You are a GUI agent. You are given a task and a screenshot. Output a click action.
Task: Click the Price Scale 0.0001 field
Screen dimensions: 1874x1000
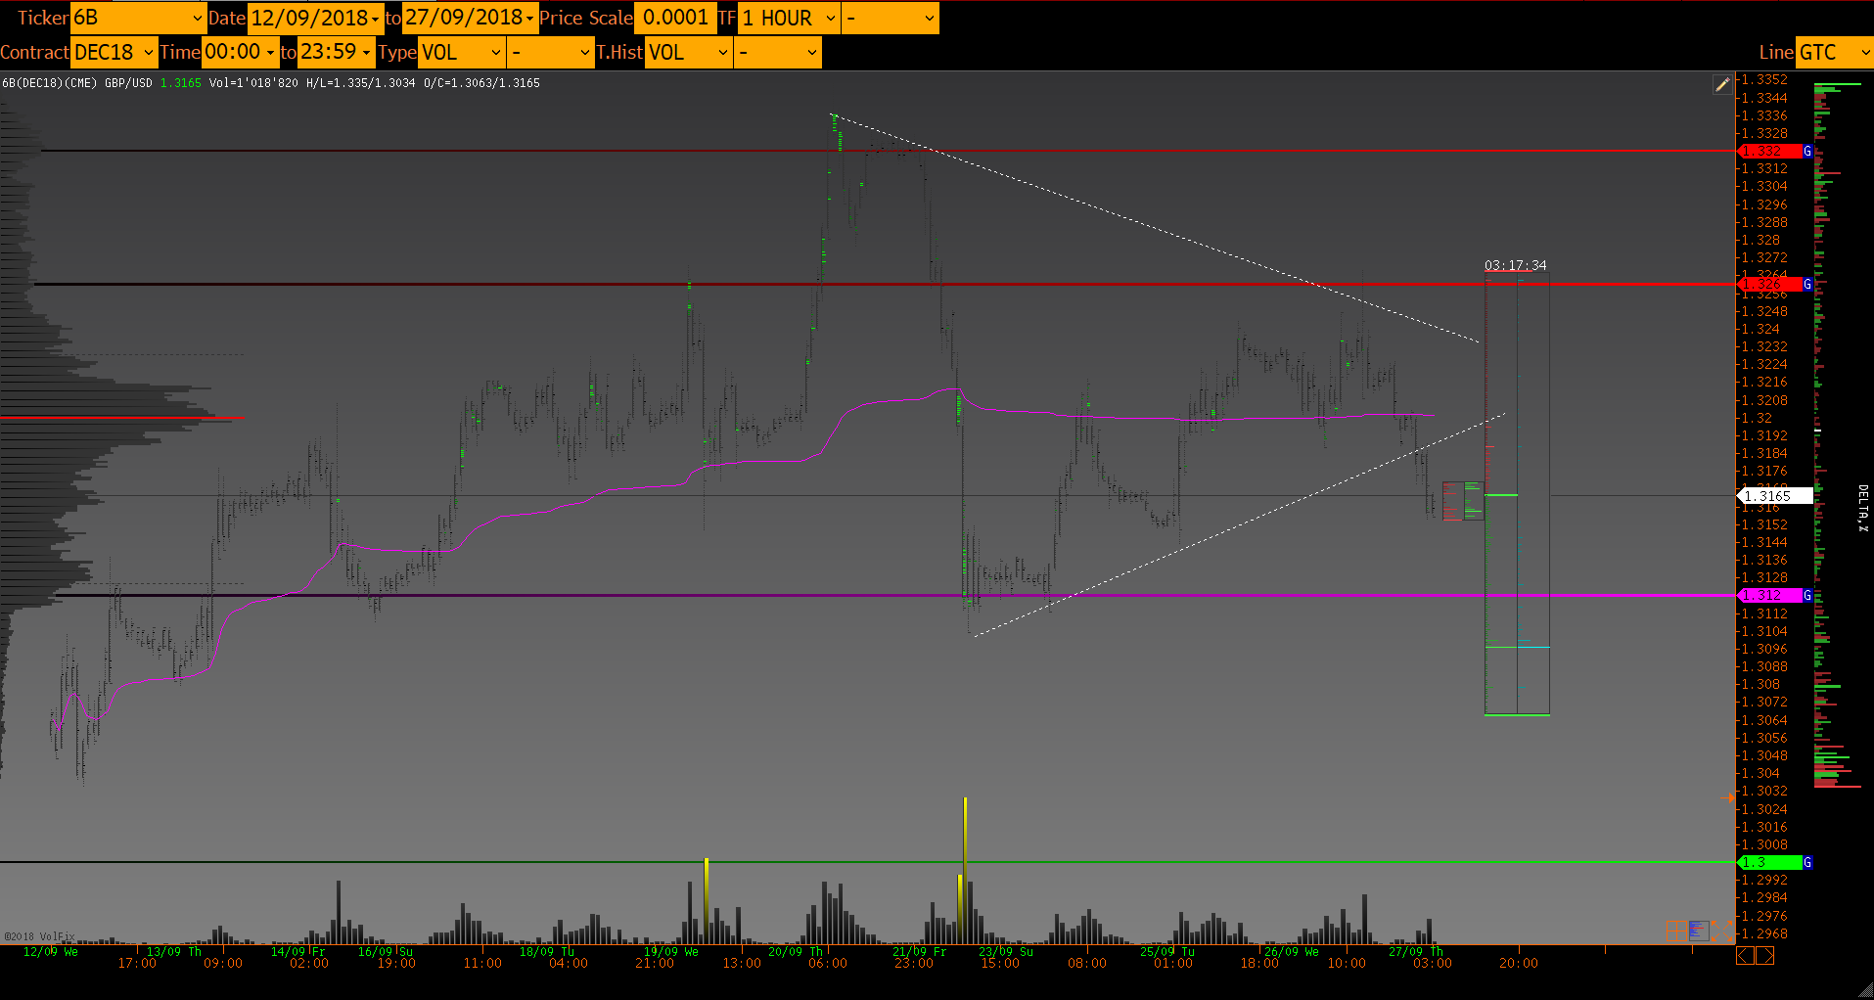click(674, 19)
